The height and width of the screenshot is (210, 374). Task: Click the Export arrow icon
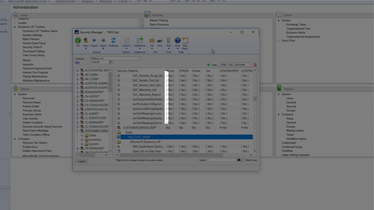pyautogui.click(x=103, y=41)
